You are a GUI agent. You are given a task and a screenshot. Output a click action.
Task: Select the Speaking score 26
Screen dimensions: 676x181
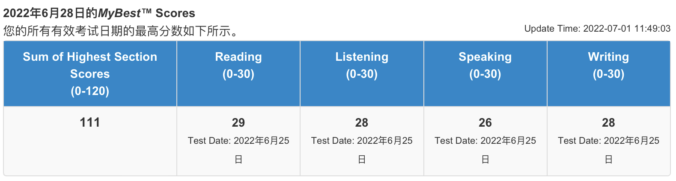tap(485, 123)
